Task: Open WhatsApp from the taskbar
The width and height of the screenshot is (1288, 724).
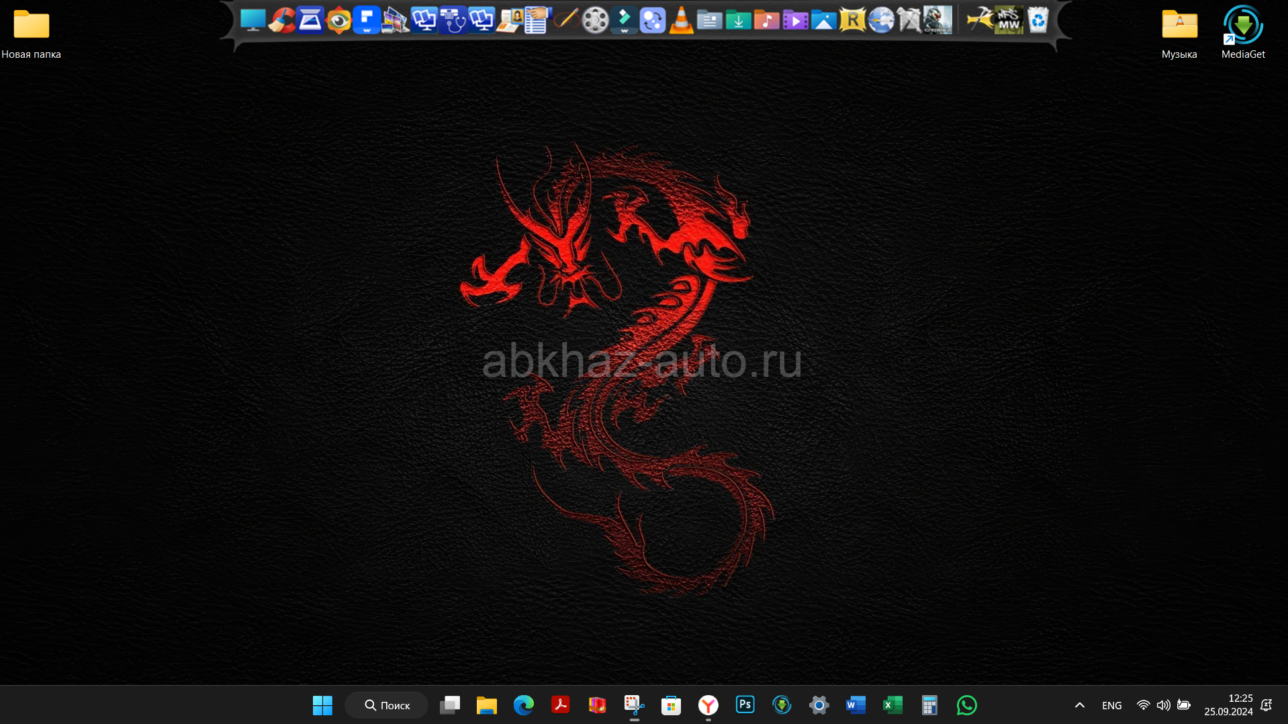Action: pos(966,705)
